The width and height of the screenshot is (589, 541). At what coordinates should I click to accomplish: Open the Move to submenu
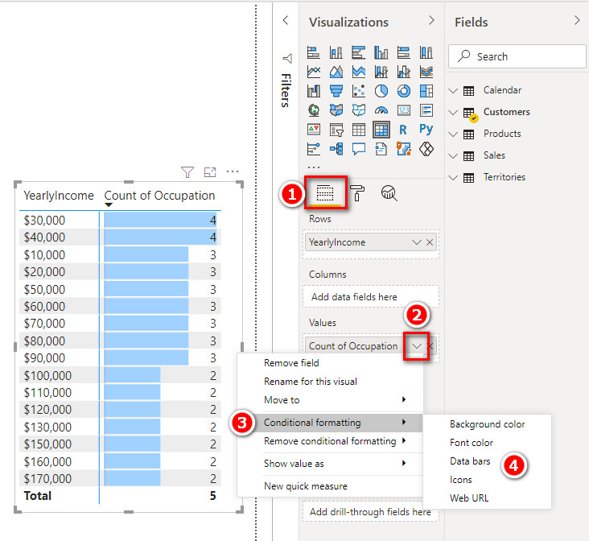point(330,399)
